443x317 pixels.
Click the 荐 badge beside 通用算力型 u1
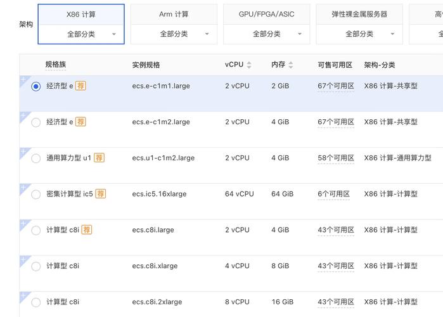[x=100, y=158]
